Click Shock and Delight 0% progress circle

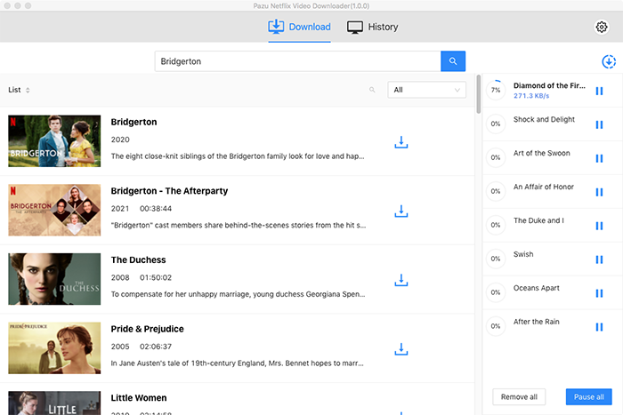[496, 124]
